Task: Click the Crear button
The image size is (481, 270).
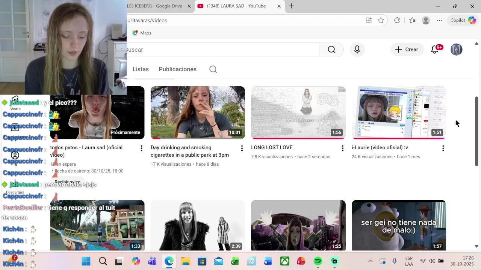Action: click(407, 49)
